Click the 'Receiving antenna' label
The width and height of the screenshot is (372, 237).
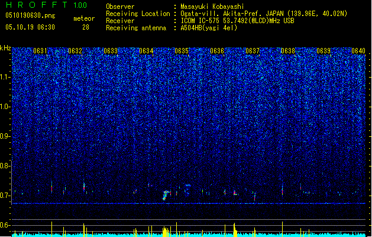pyautogui.click(x=136, y=28)
